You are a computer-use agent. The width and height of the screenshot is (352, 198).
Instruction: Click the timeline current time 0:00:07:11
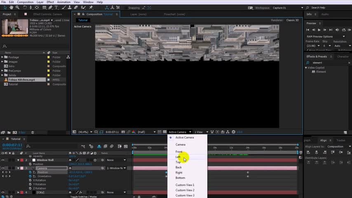coord(12,145)
